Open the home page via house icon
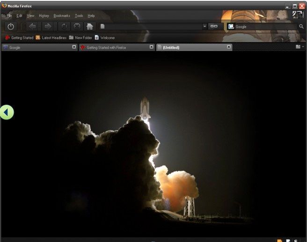 point(90,26)
